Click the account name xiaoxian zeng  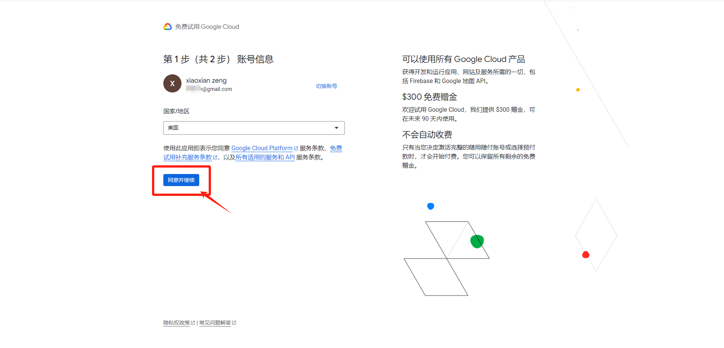coord(206,80)
